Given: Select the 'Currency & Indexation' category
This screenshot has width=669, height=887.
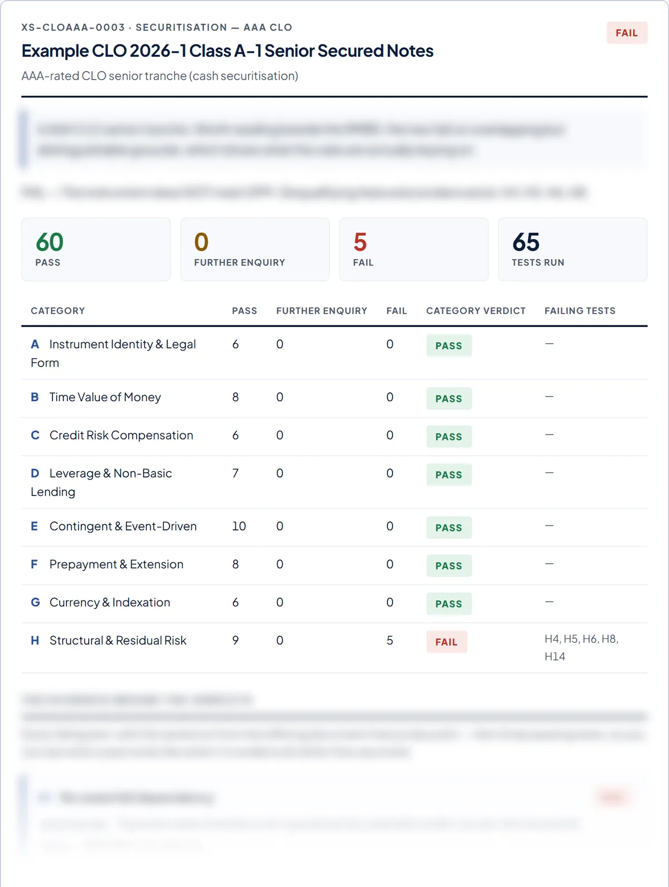Looking at the screenshot, I should point(109,602).
